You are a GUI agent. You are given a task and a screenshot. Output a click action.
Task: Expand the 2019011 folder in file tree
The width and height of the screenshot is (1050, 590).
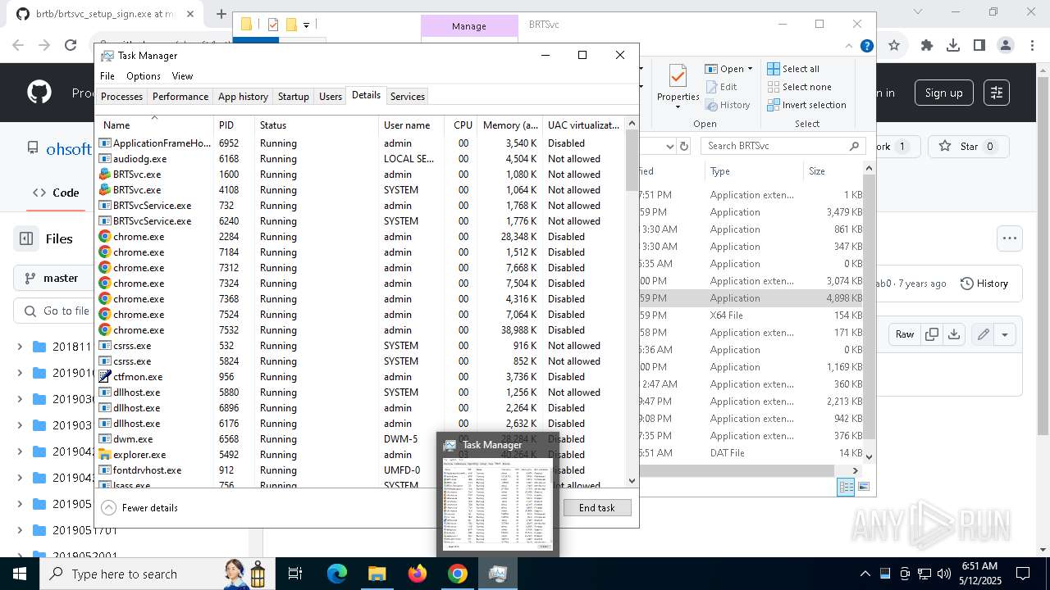[20, 373]
